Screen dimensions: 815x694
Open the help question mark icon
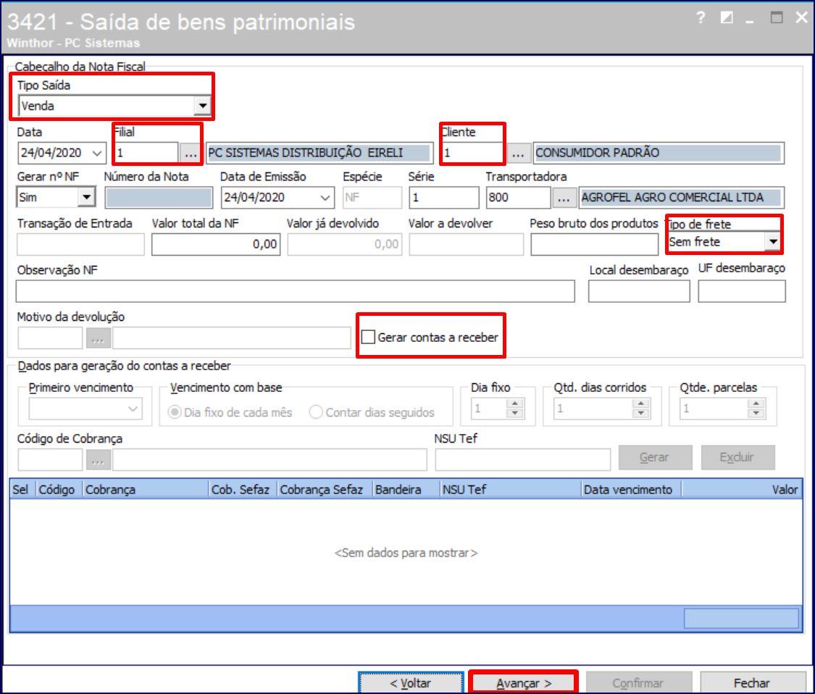[x=701, y=18]
